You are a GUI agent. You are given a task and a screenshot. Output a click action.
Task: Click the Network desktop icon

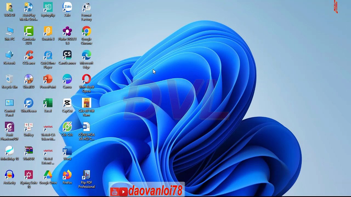(x=9, y=56)
